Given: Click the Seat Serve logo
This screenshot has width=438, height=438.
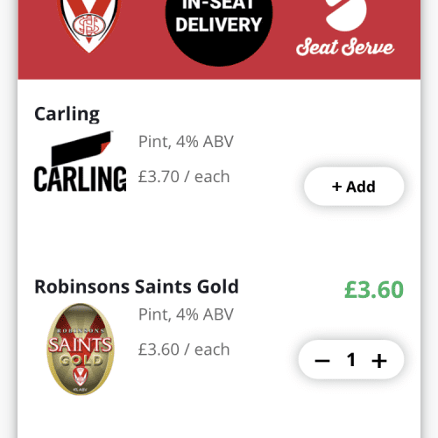Looking at the screenshot, I should click(345, 28).
